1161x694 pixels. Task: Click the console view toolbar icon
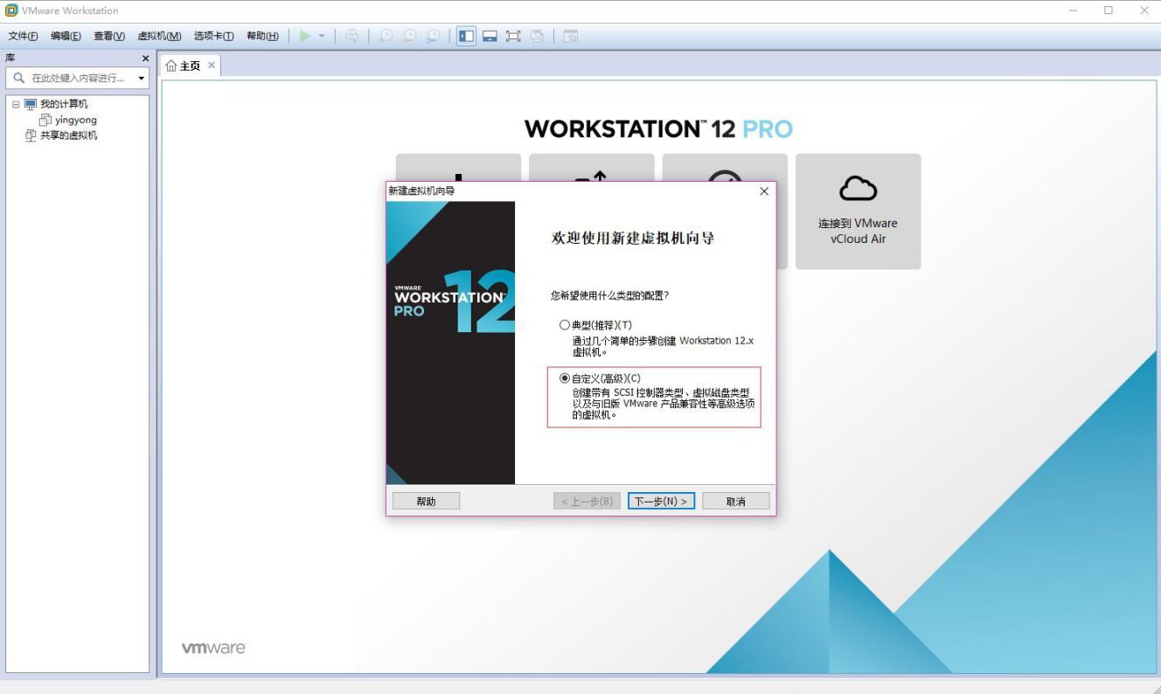click(570, 36)
